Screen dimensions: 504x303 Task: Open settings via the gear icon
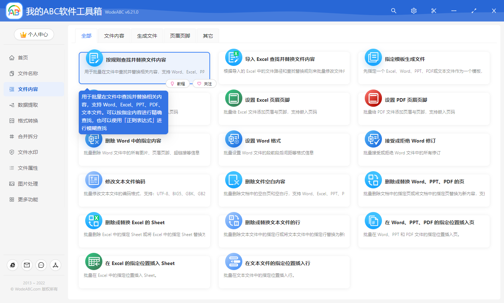(413, 11)
